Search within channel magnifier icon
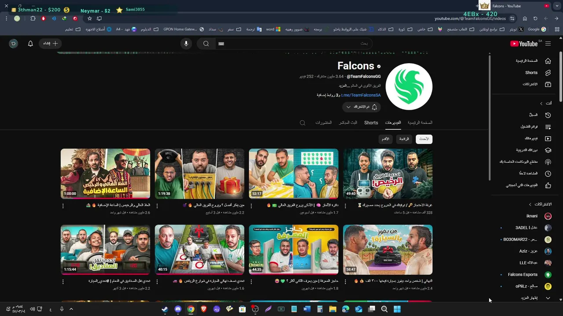 (x=303, y=123)
